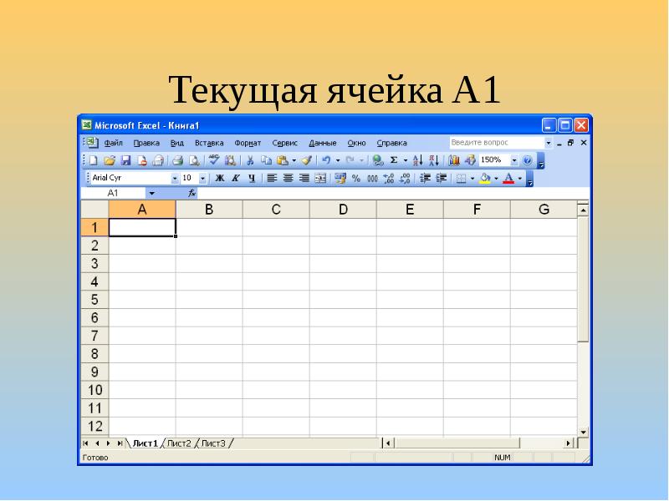Open the Справка help menu

point(393,143)
